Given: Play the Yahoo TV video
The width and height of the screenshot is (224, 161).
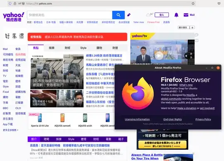Looking at the screenshot, I should (159, 55).
